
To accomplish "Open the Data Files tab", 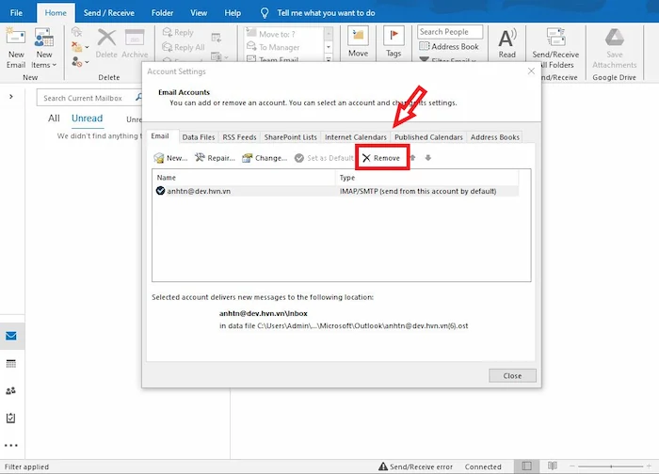I will pyautogui.click(x=199, y=137).
